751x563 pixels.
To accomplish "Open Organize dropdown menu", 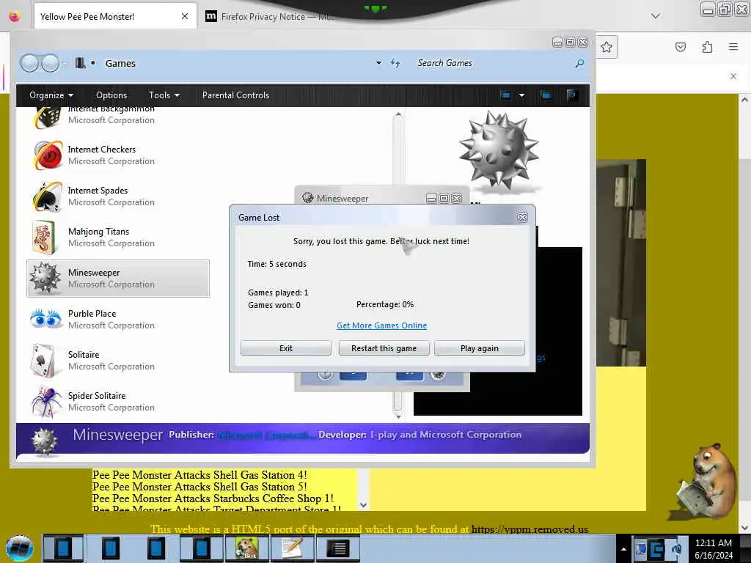I will click(51, 95).
